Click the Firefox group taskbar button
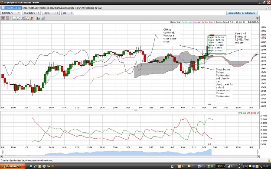271x169 pixels. [220, 166]
